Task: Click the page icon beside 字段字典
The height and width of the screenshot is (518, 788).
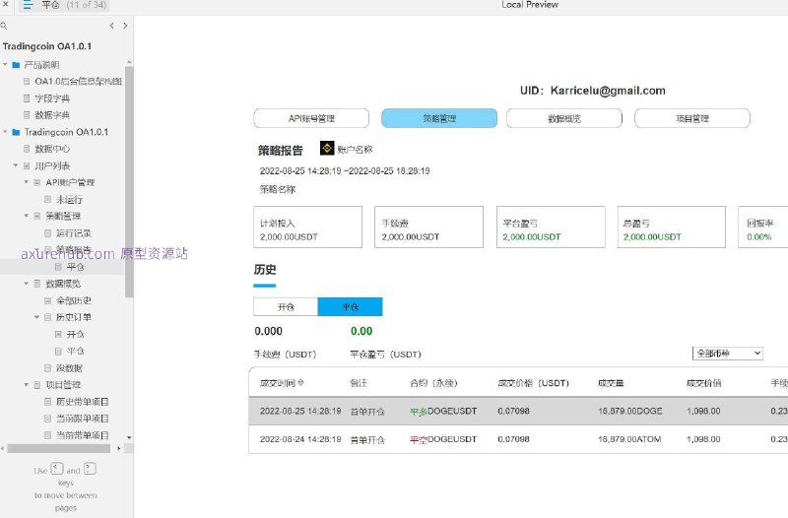Action: pos(27,97)
